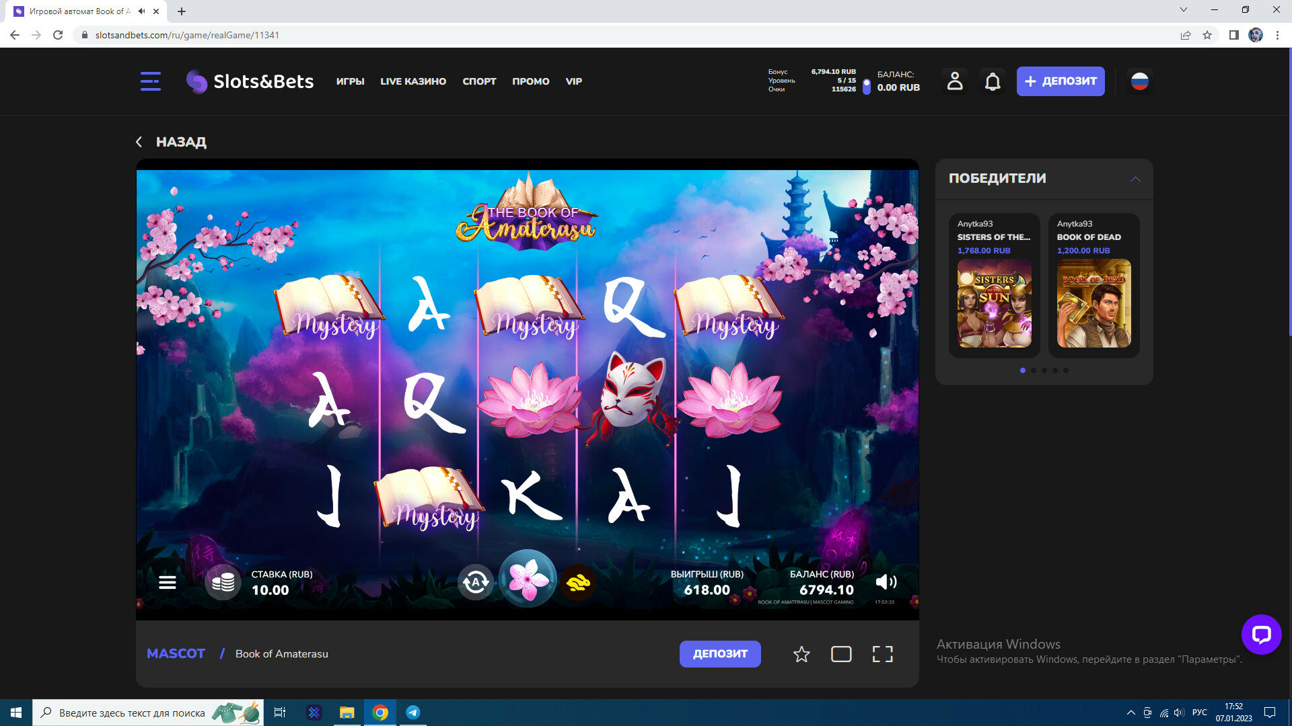Collapse the Победители panel

[1135, 179]
